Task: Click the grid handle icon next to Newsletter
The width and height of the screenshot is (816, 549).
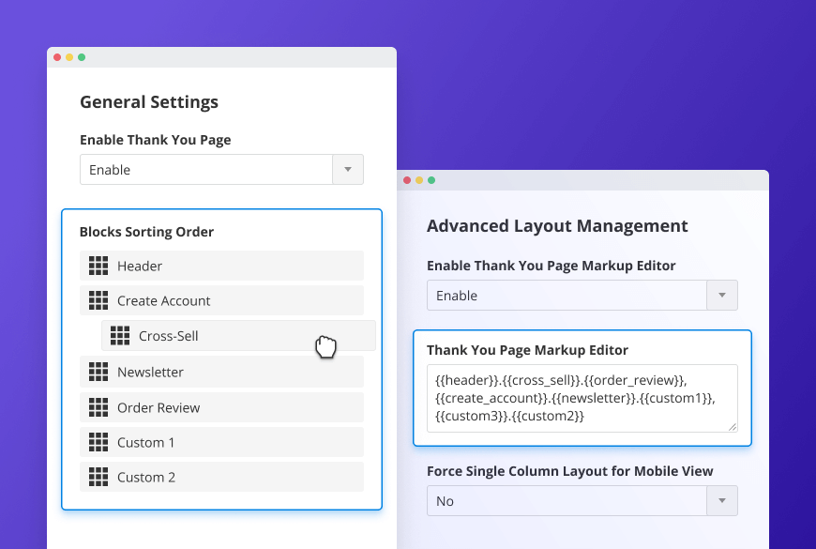Action: point(98,372)
